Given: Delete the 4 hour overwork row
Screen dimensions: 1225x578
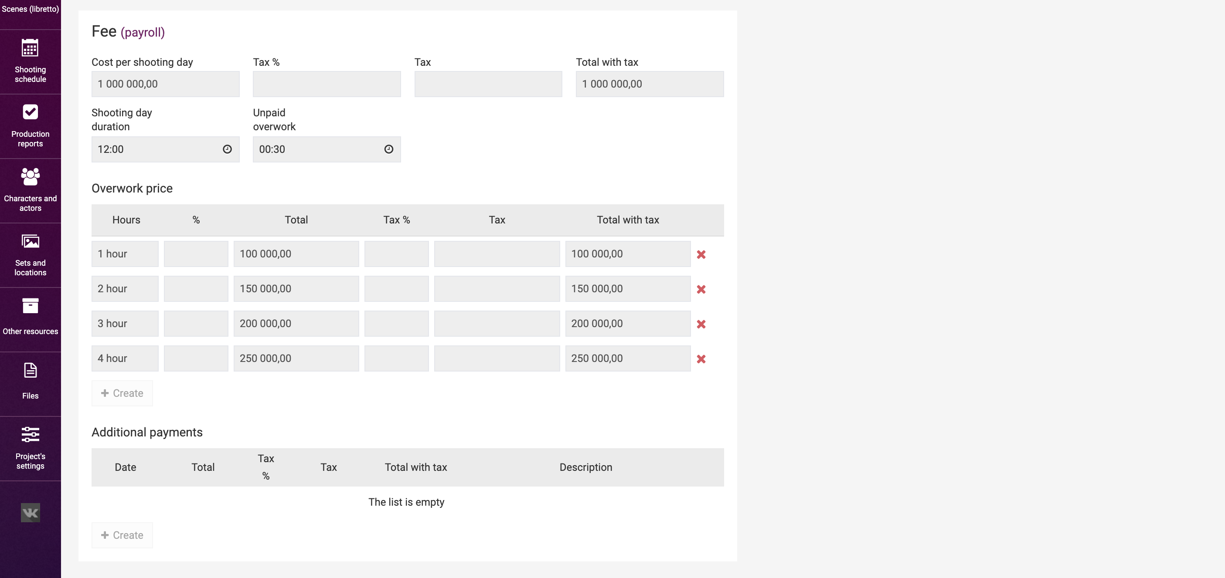Looking at the screenshot, I should pyautogui.click(x=701, y=359).
